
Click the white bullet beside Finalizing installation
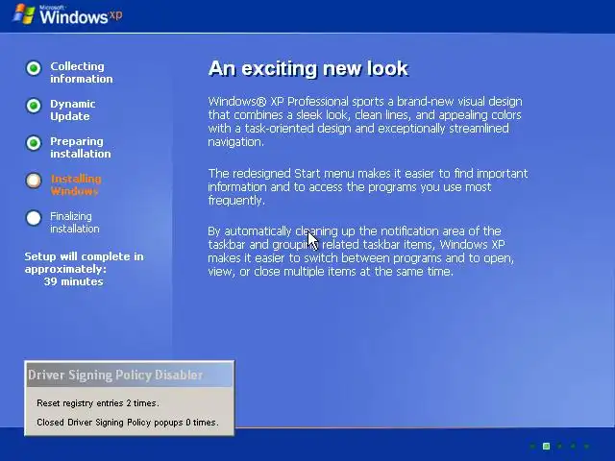coord(34,218)
